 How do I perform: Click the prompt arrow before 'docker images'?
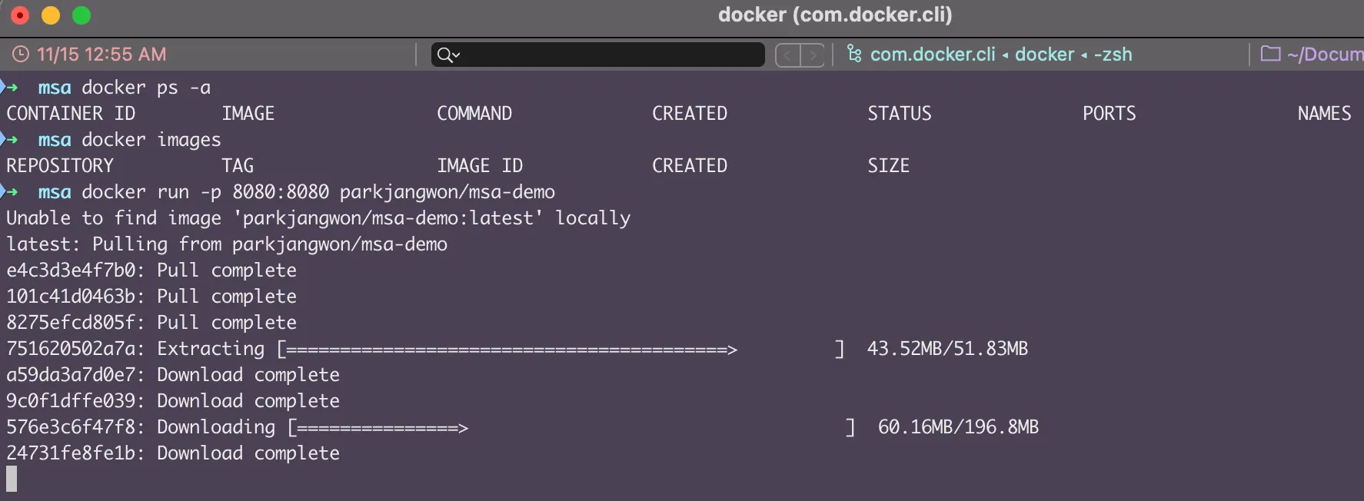pyautogui.click(x=11, y=140)
